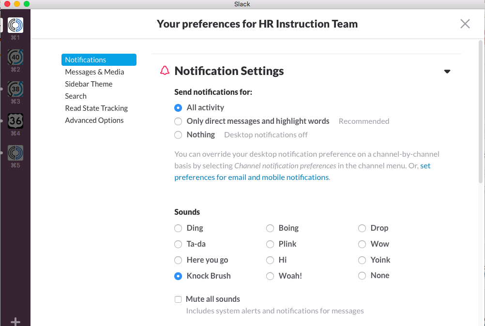Viewport: 485px width, 326px height.
Task: Choose Only direct messages and highlight words
Action: (x=178, y=121)
